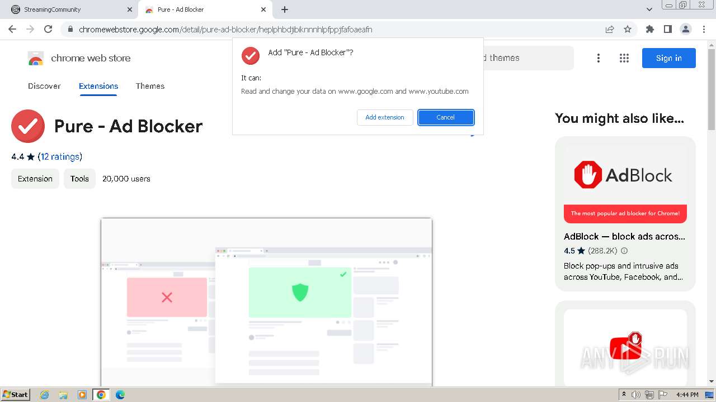Share this page icon
This screenshot has height=402, width=716.
(610, 30)
